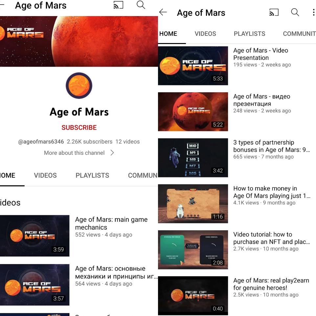Tap the Mars channel banner image
The image size is (316, 316).
[x=79, y=41]
